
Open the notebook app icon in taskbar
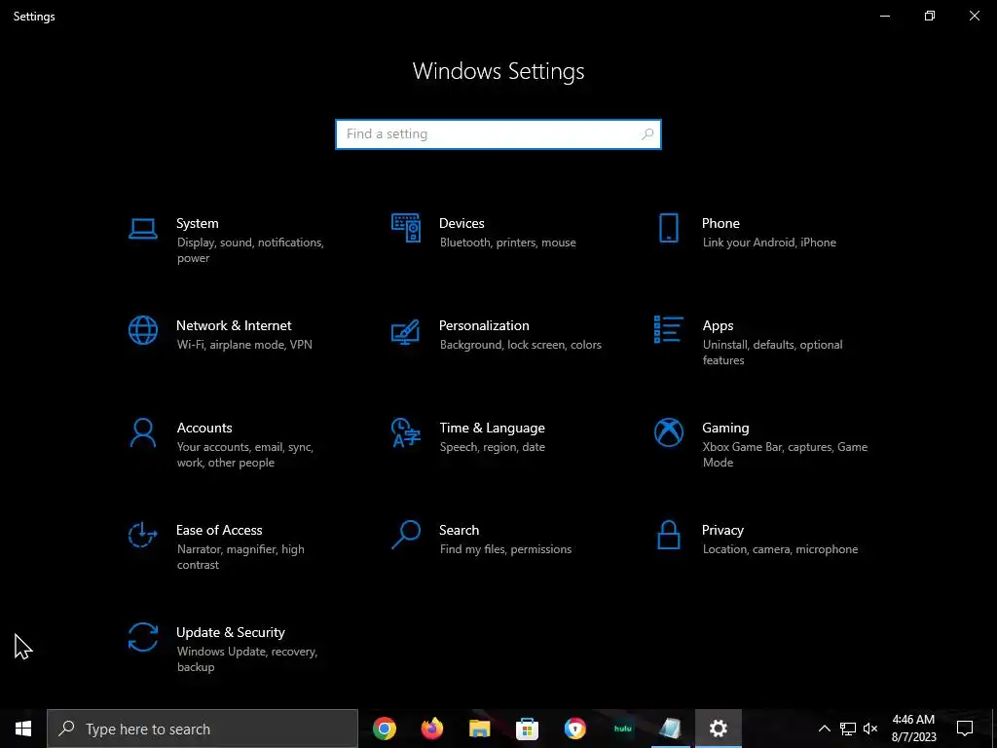[x=670, y=729]
